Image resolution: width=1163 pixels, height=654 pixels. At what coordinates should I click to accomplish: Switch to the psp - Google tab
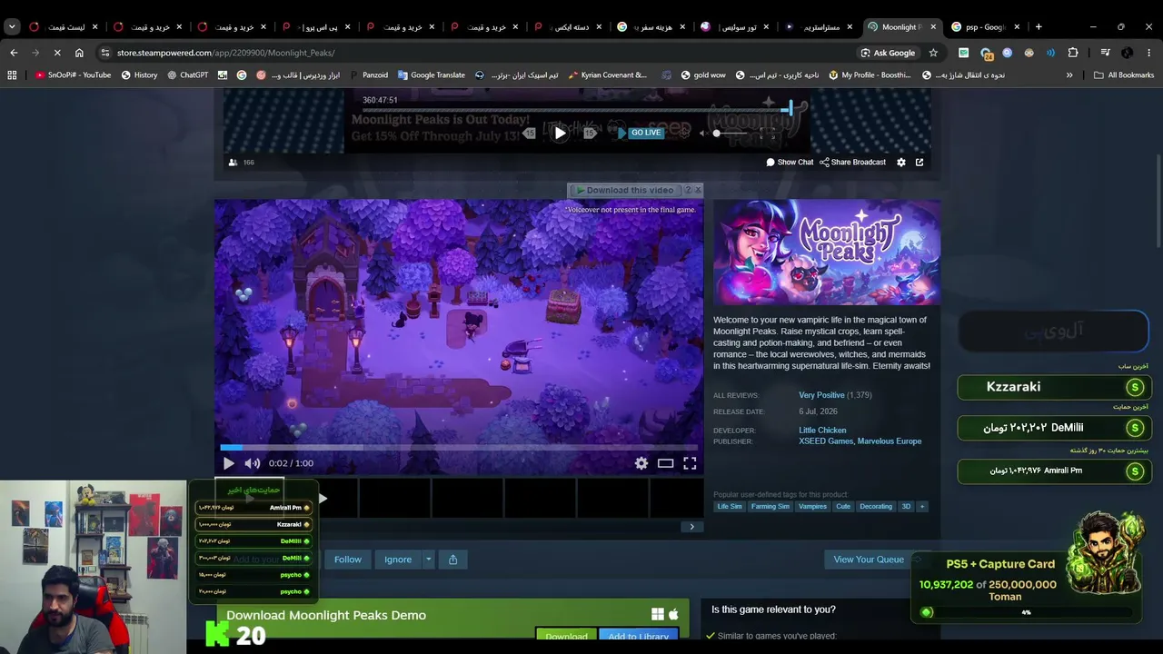pyautogui.click(x=987, y=26)
